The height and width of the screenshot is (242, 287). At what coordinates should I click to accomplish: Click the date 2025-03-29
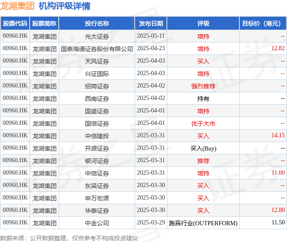pyautogui.click(x=151, y=223)
